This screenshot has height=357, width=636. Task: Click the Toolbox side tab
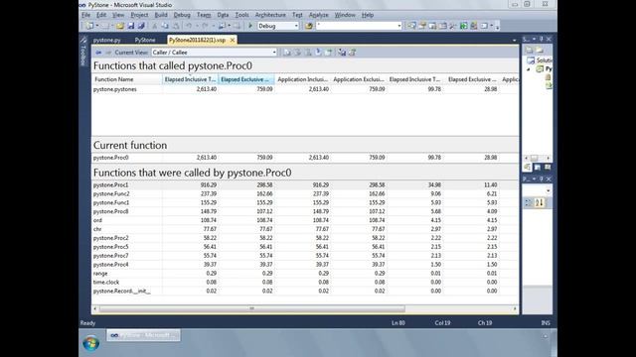point(83,52)
